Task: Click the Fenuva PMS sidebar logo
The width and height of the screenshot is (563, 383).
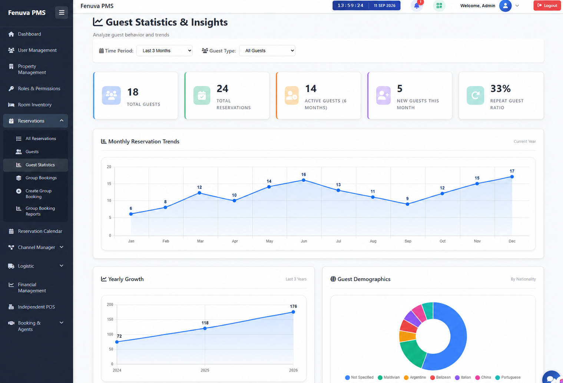Action: (x=27, y=13)
